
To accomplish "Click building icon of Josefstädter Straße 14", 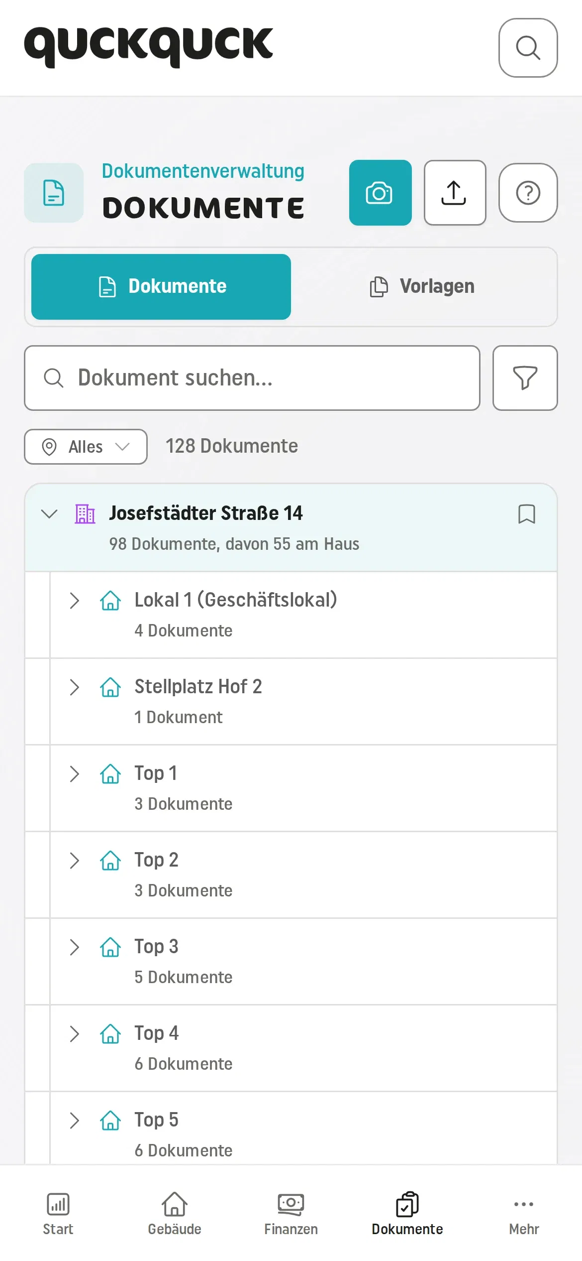I will coord(85,513).
